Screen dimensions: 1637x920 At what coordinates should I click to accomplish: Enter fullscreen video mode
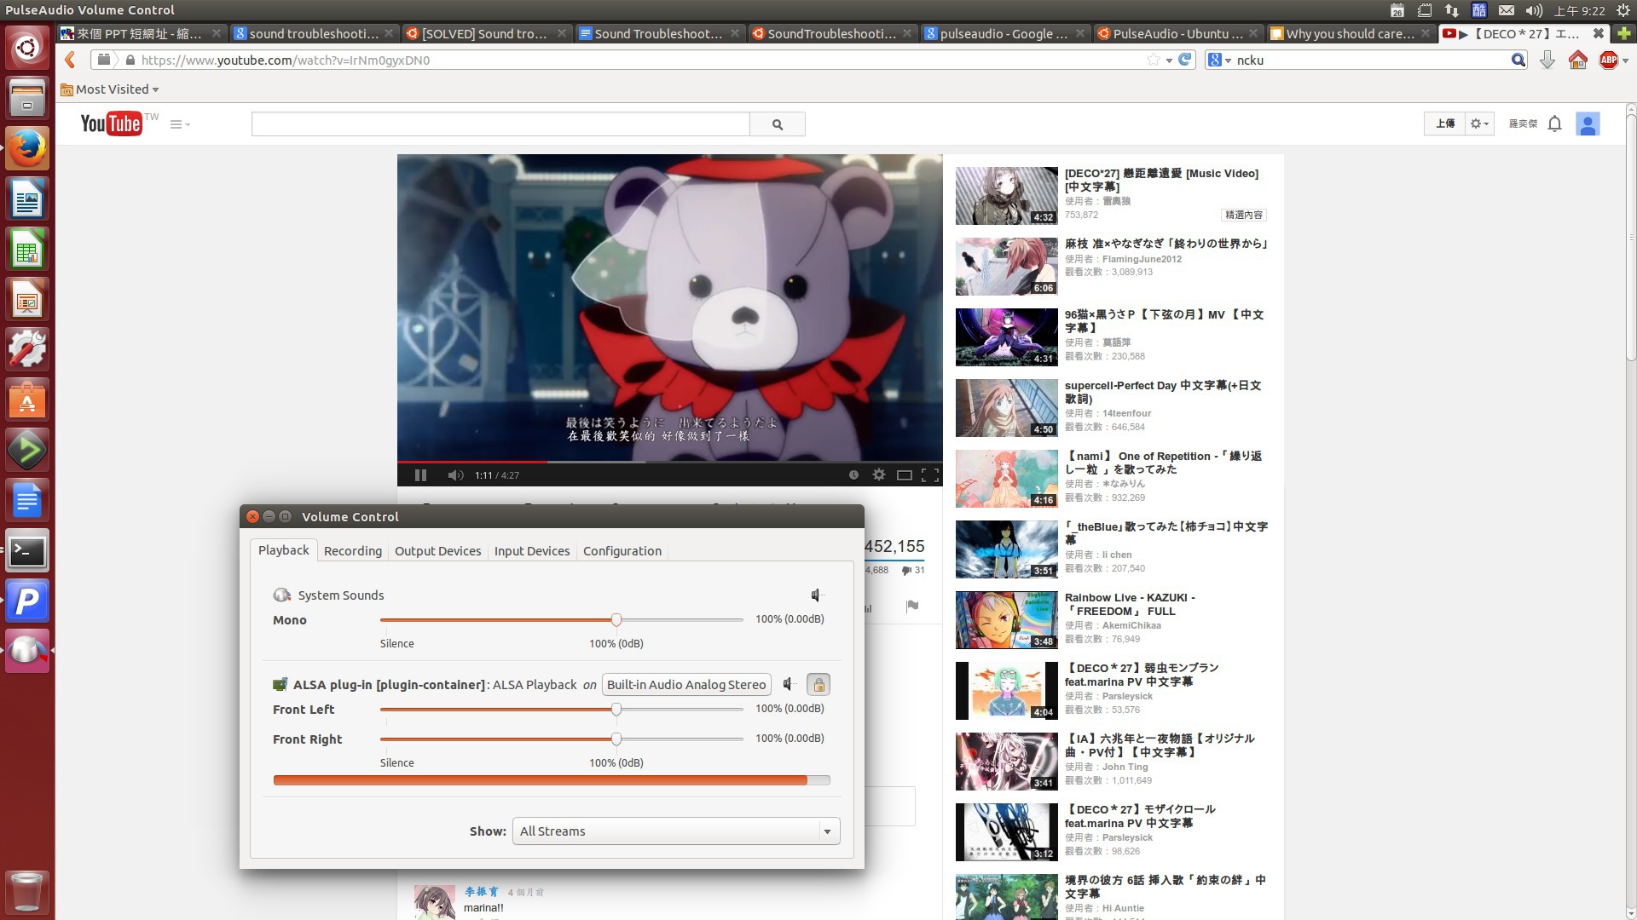tap(930, 475)
